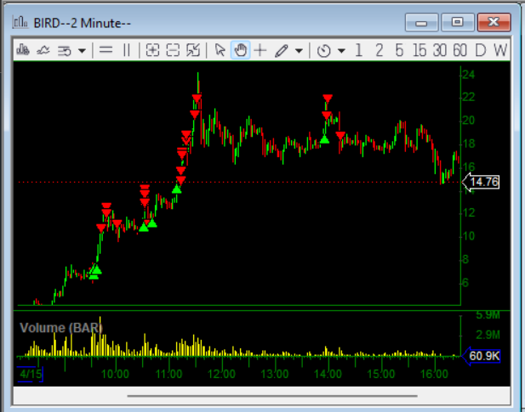This screenshot has width=525, height=412.
Task: Select the line chart type icon
Action: point(43,50)
